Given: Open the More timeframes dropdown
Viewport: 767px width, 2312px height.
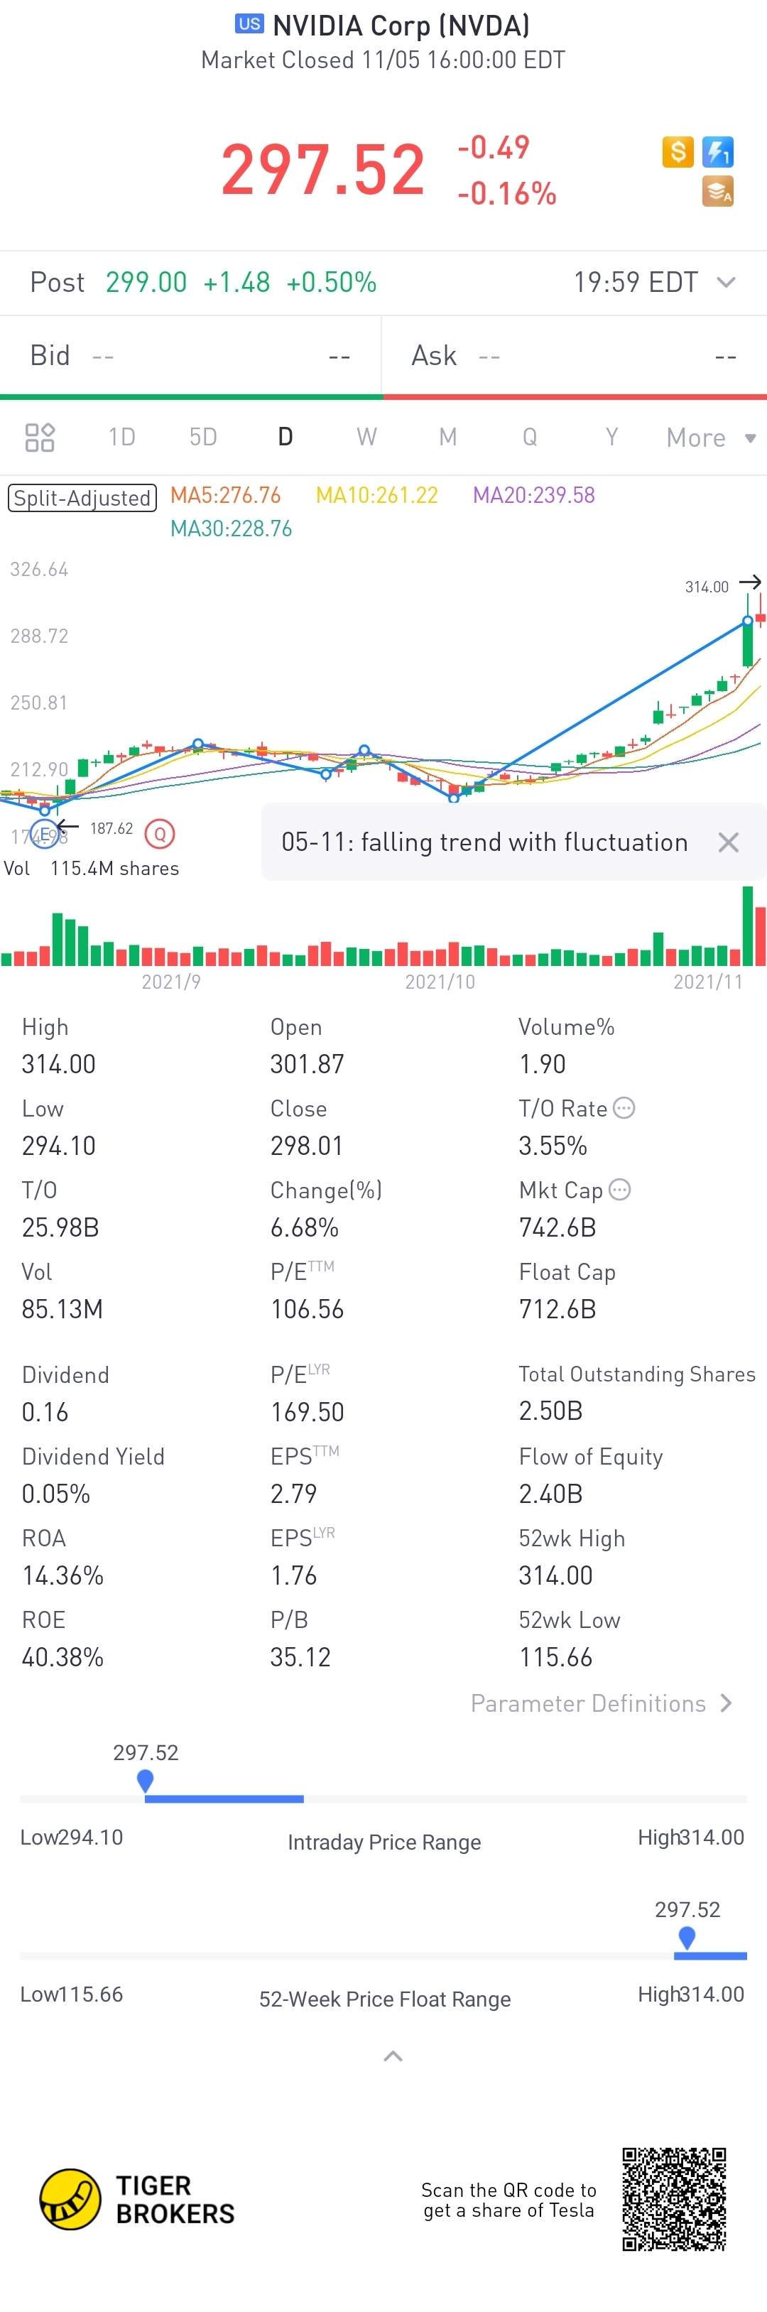Looking at the screenshot, I should [x=710, y=437].
